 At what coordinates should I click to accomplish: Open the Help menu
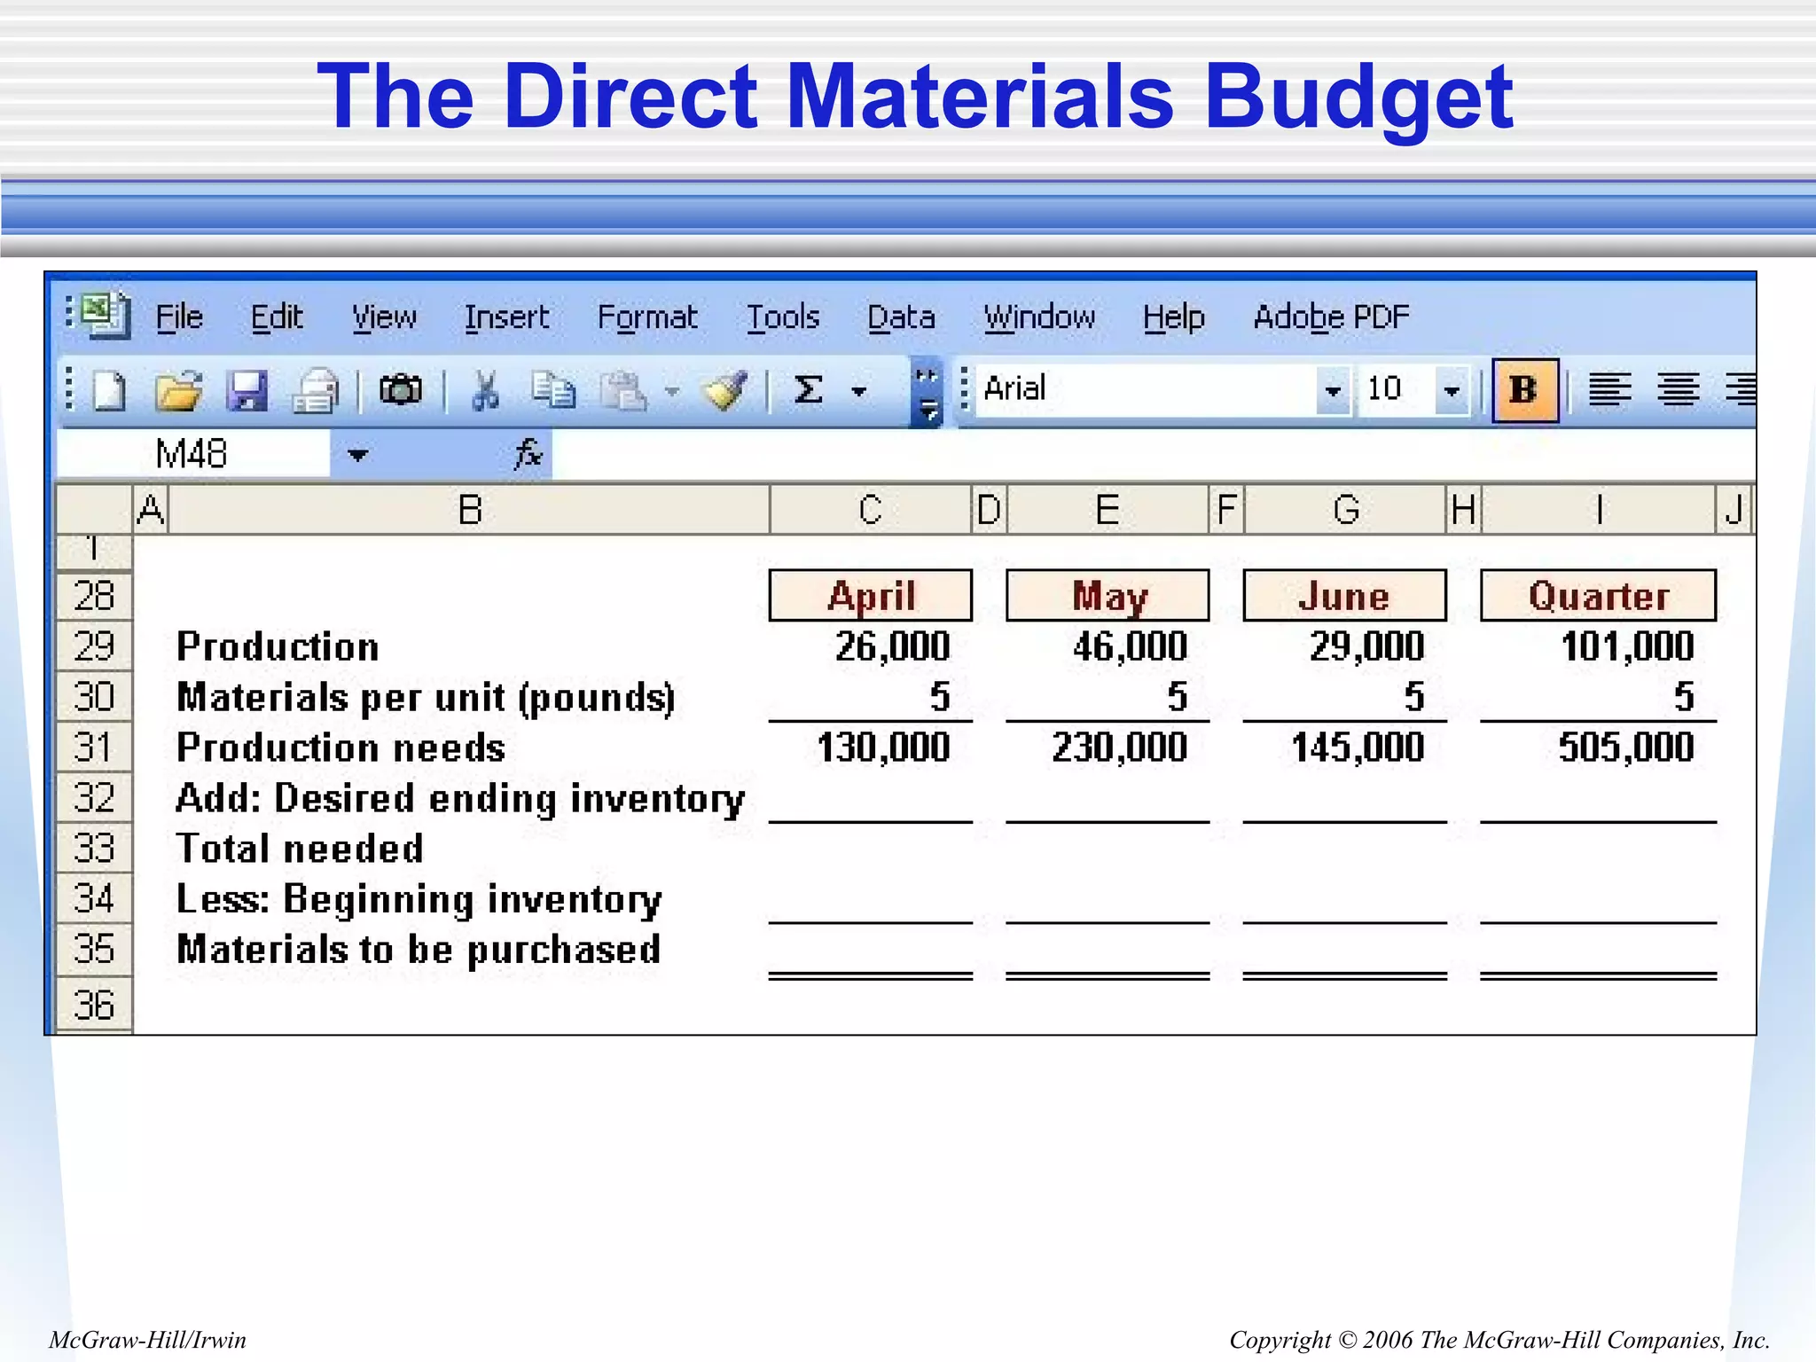point(1173,317)
